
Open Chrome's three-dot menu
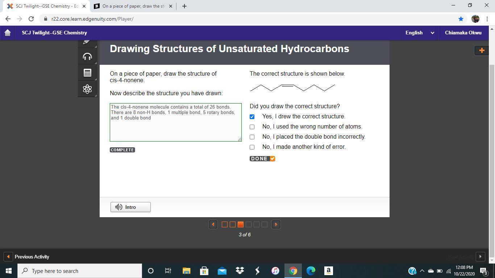tap(487, 19)
